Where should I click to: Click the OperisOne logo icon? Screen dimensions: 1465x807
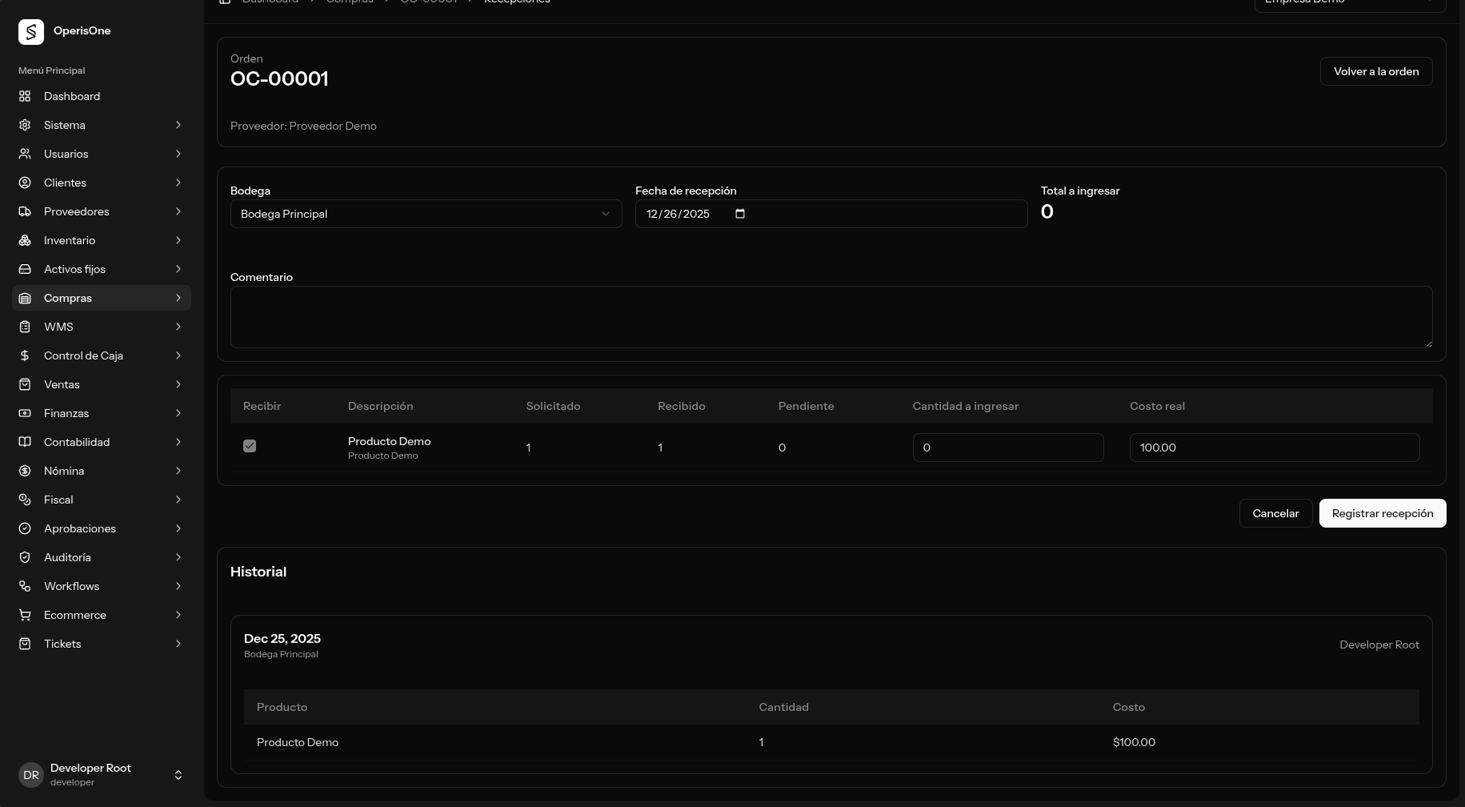(31, 32)
